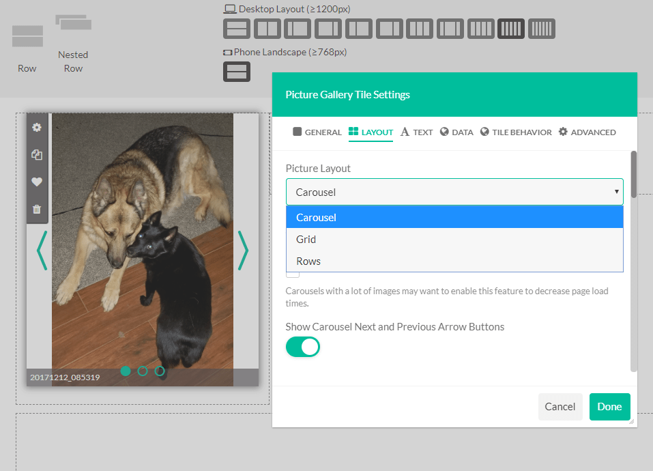This screenshot has width=653, height=471.
Task: Click the Cancel button
Action: coord(560,406)
